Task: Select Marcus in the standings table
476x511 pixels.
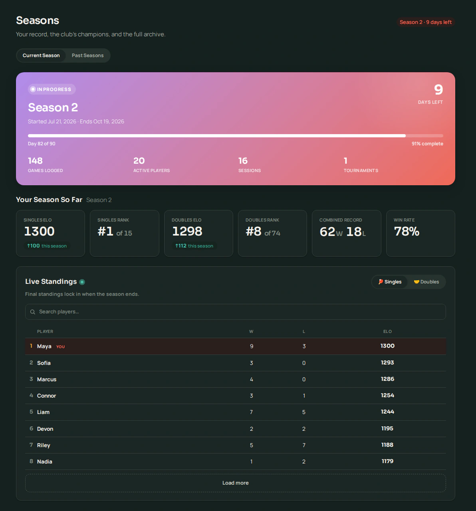Action: coord(236,379)
